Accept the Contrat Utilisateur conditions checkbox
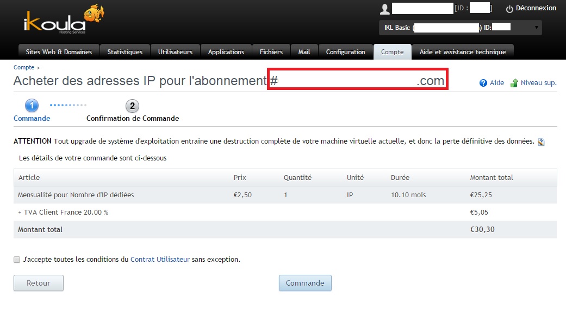 coord(17,260)
